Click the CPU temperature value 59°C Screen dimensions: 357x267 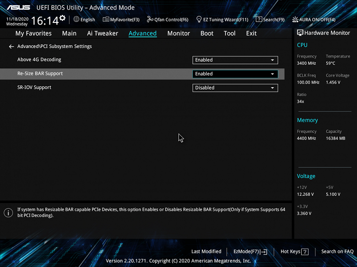(330, 63)
